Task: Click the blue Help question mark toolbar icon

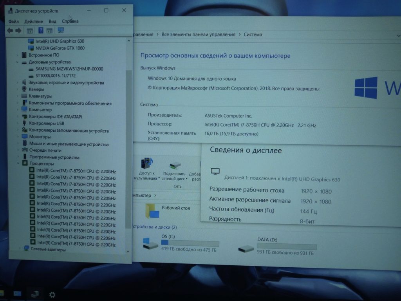Action: pyautogui.click(x=41, y=31)
